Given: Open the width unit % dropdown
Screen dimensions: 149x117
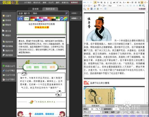Looking at the screenshot, I should [x=98, y=109].
